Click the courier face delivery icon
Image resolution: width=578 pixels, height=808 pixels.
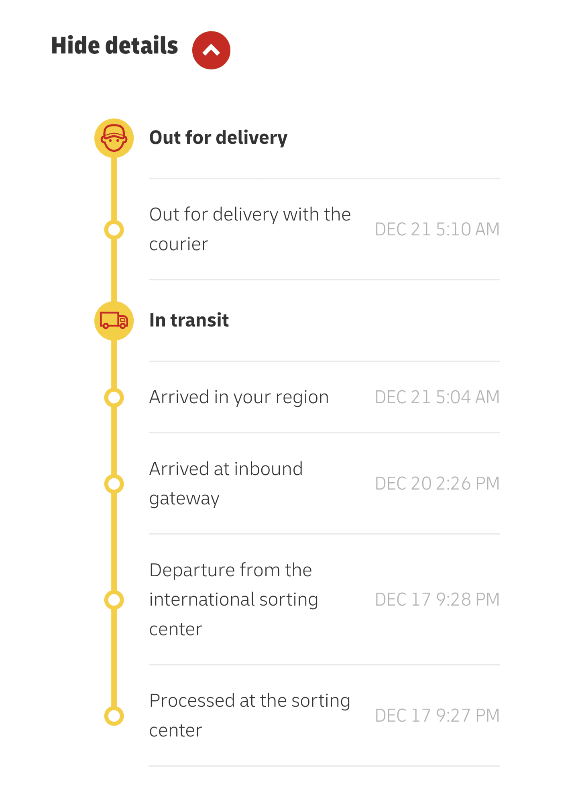coord(114,138)
